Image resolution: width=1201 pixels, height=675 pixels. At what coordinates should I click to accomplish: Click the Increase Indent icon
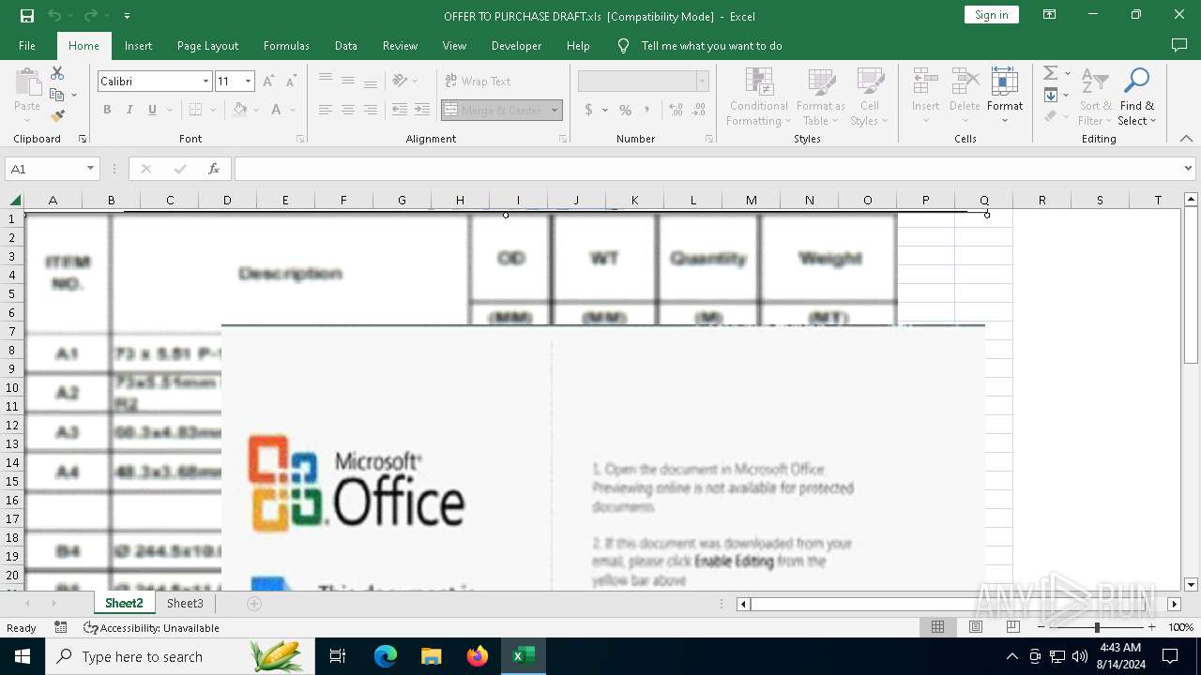pyautogui.click(x=422, y=110)
